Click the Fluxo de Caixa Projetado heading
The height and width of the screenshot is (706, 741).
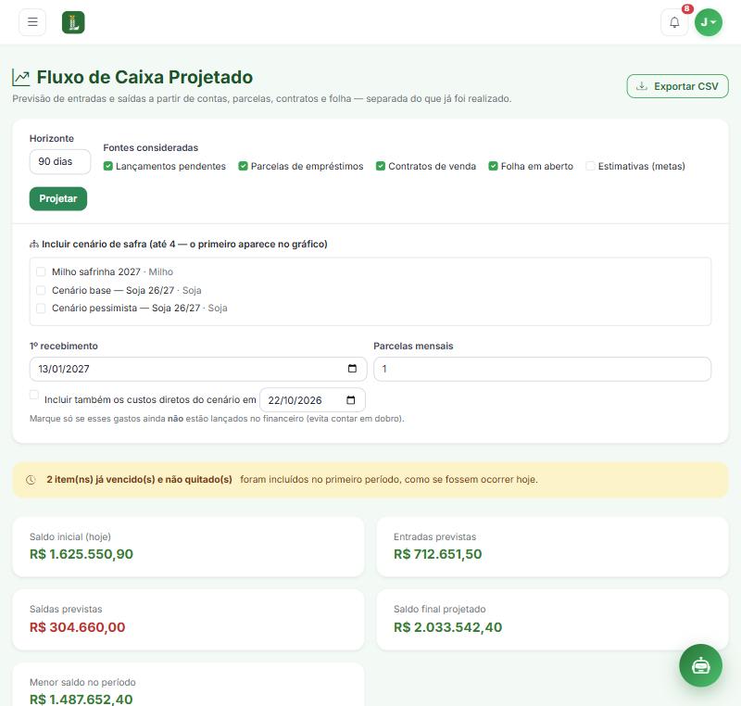144,77
